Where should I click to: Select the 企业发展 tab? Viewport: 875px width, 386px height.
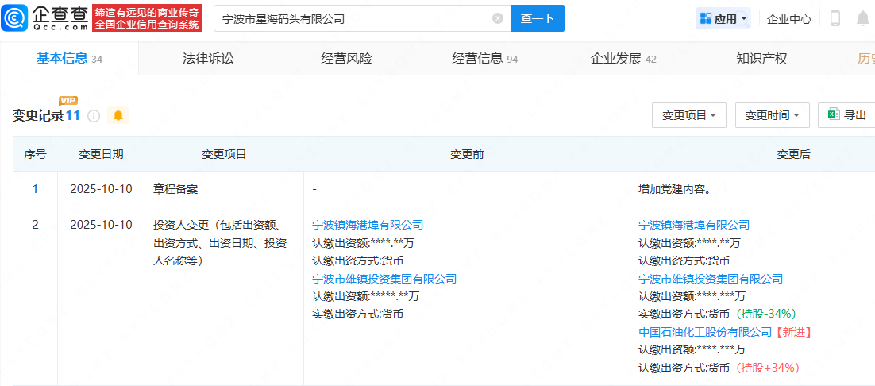(623, 59)
